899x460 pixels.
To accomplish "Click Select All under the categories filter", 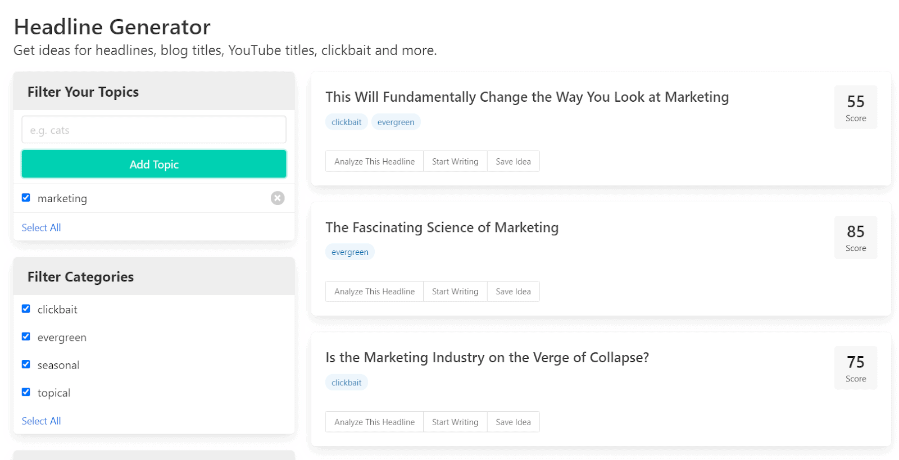I will point(41,421).
